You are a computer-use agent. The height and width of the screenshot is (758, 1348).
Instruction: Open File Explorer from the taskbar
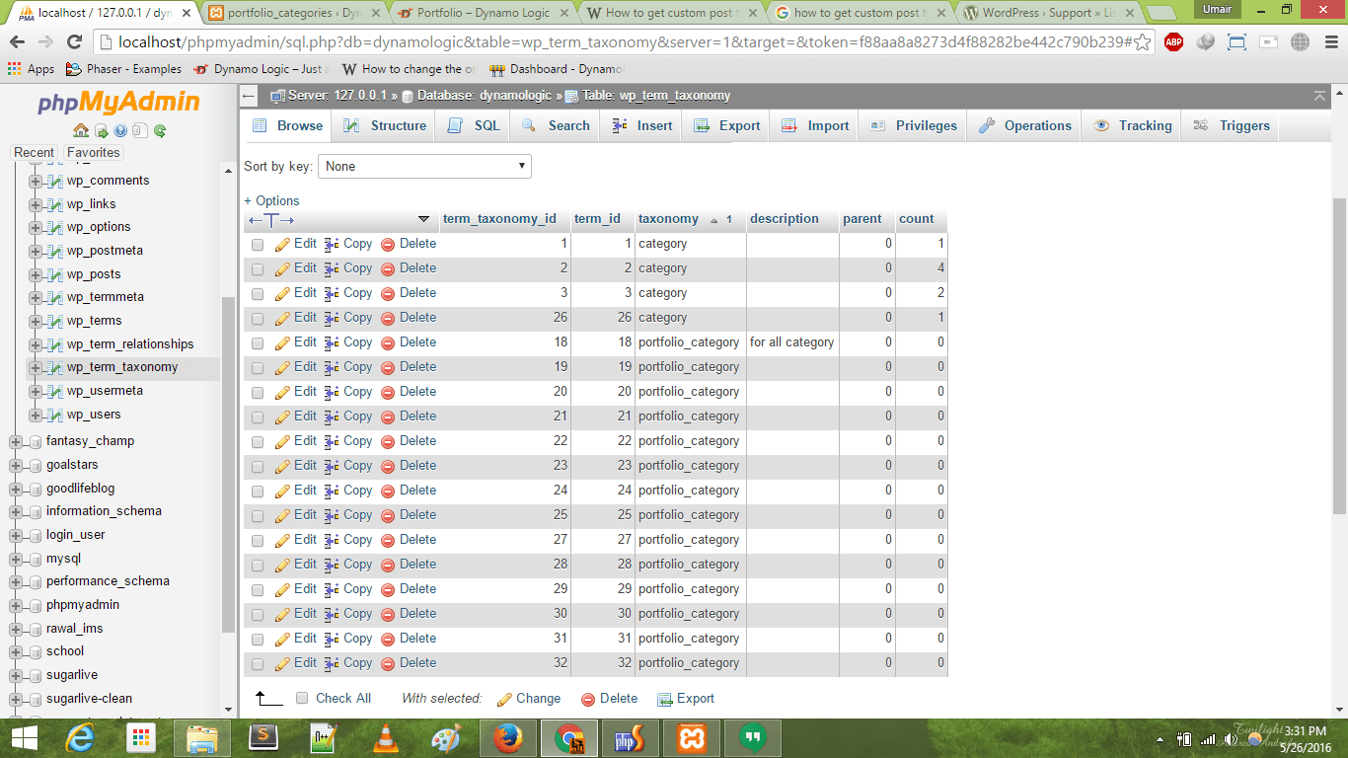point(202,738)
